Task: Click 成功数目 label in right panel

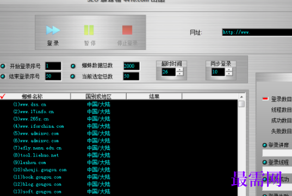Action: [x=281, y=121]
